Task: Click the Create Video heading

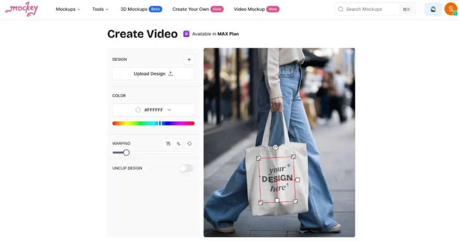Action: coord(142,34)
